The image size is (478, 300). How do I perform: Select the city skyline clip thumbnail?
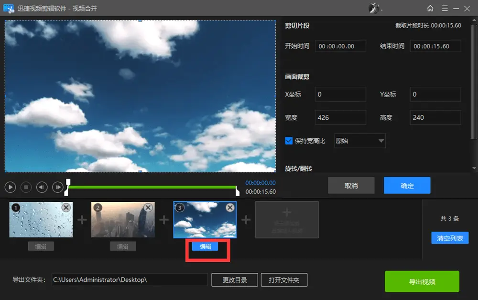click(123, 220)
